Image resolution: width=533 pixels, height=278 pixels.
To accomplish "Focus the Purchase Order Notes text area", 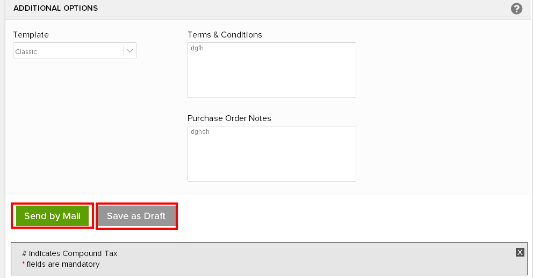I will click(x=271, y=154).
